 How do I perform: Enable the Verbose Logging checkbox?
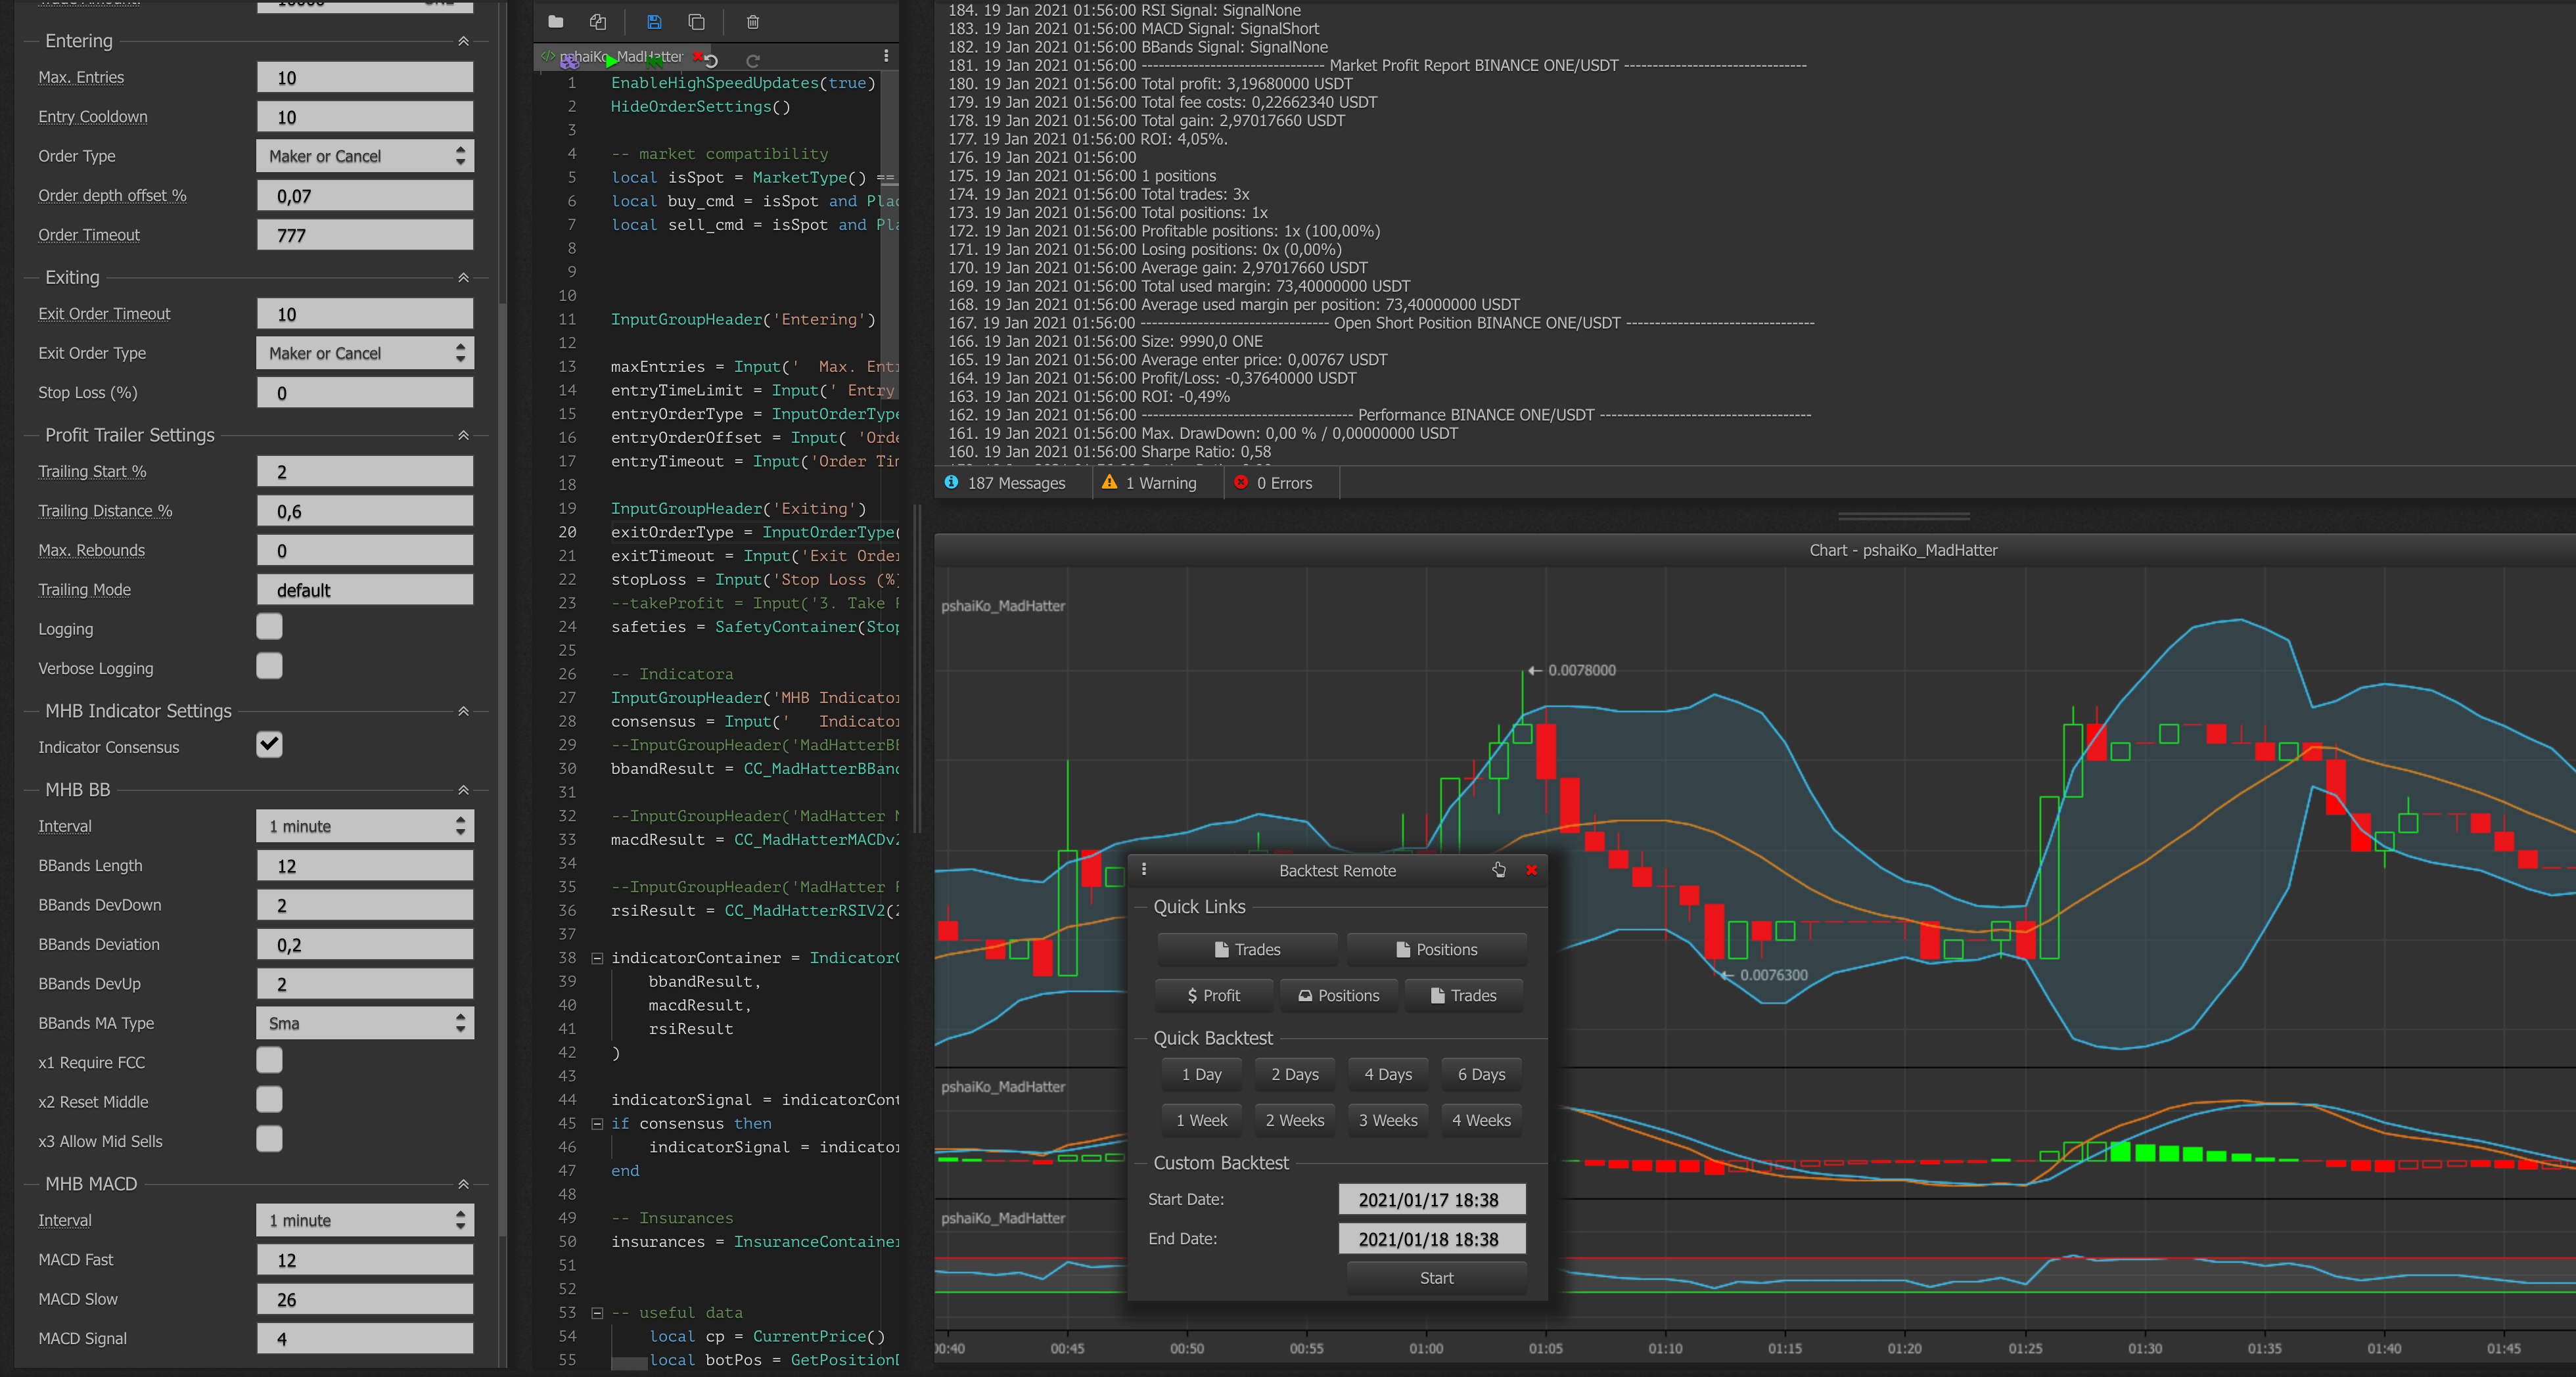point(269,666)
